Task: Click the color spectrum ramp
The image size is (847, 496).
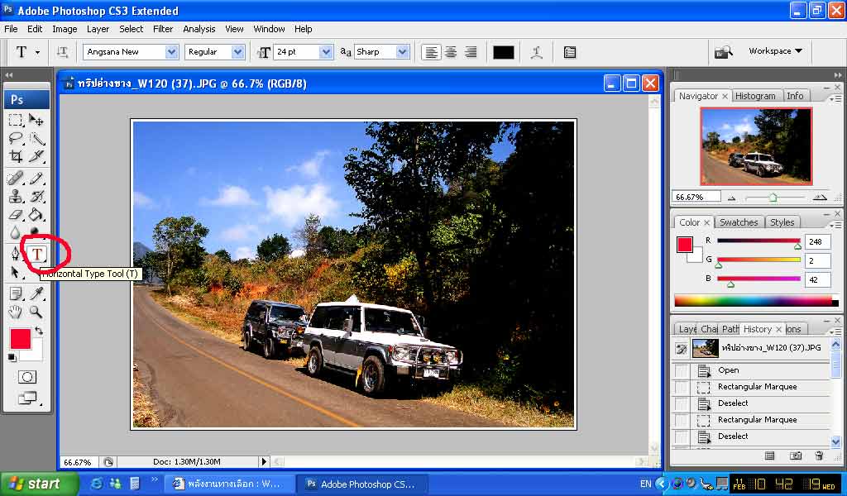Action: pos(756,301)
